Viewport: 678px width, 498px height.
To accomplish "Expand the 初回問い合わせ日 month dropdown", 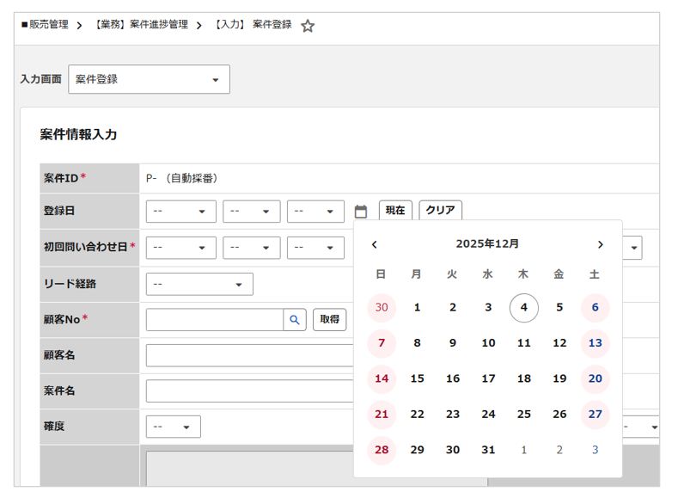I will [252, 248].
